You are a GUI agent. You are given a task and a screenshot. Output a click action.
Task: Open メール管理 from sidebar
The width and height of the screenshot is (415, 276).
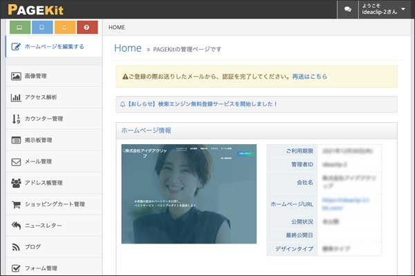(54, 161)
